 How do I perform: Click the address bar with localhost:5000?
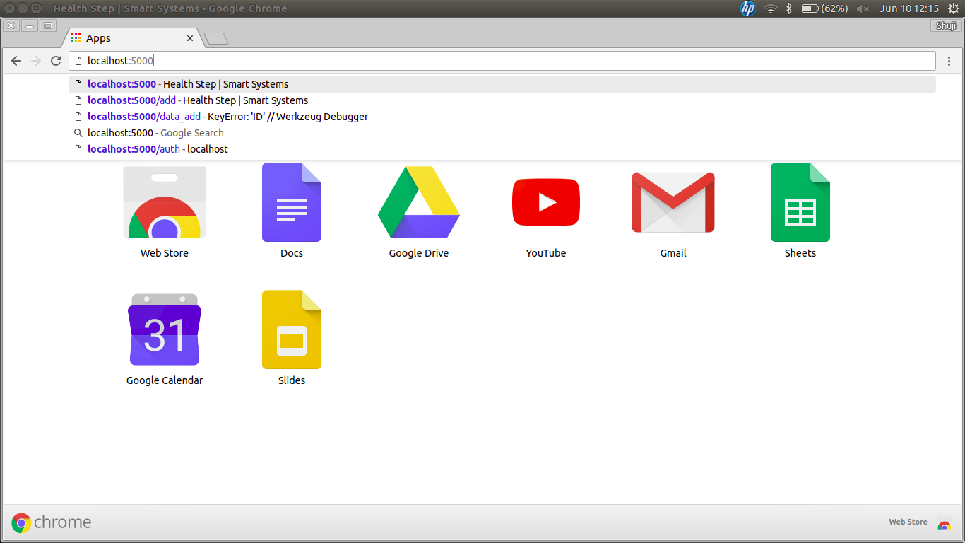pos(502,61)
